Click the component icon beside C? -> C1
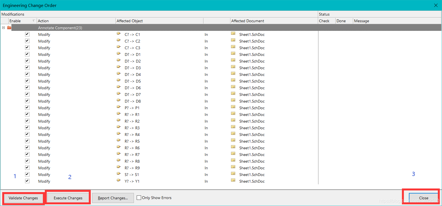Image resolution: width=442 pixels, height=206 pixels. pyautogui.click(x=119, y=34)
